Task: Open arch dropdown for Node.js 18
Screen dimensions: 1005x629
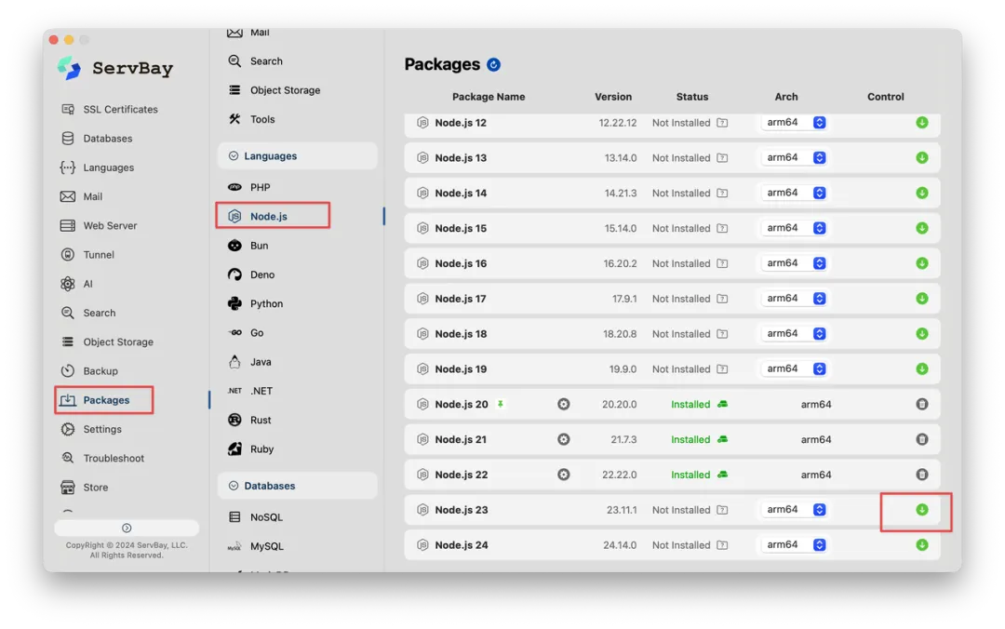Action: coord(794,334)
